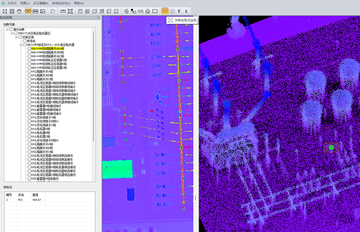Image resolution: width=360 pixels, height=232 pixels.
Task: Collapse the 设备区域 tree node
Action: tap(16, 37)
